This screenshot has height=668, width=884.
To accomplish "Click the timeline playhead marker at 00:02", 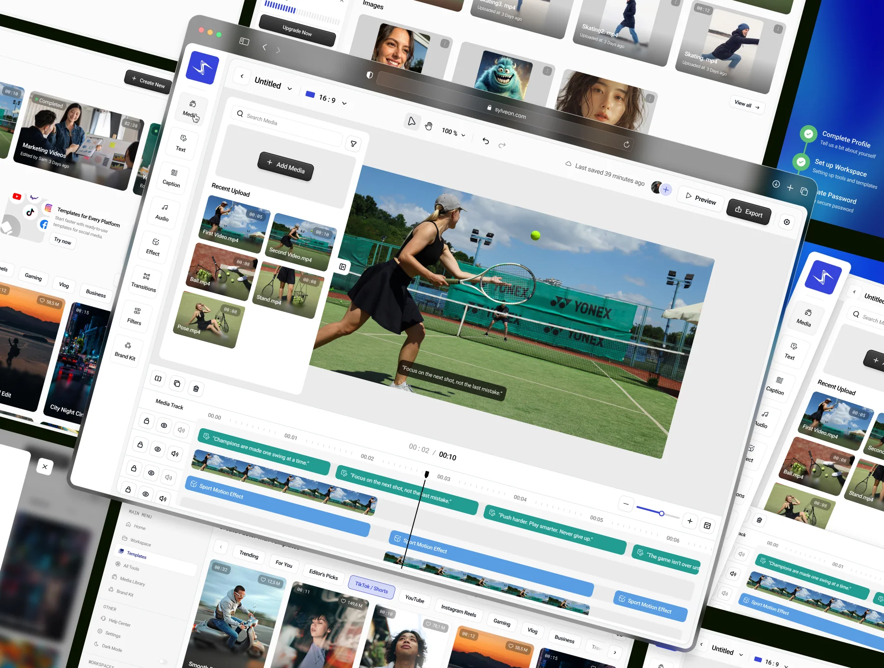I will tap(427, 474).
